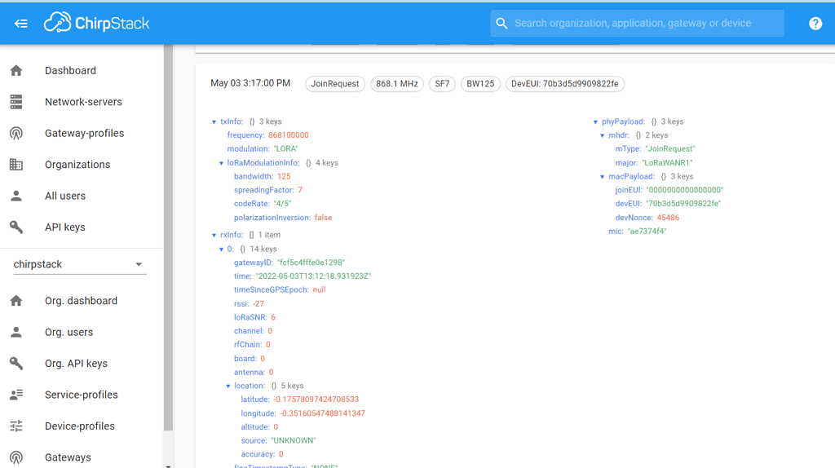This screenshot has height=468, width=835.
Task: Click the May 03 3:17:00 PM timestamp
Action: tap(250, 83)
